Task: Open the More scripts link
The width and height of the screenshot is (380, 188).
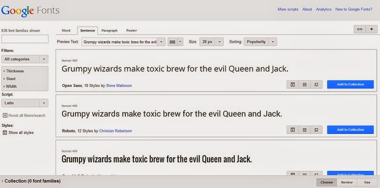Action: pos(288,9)
